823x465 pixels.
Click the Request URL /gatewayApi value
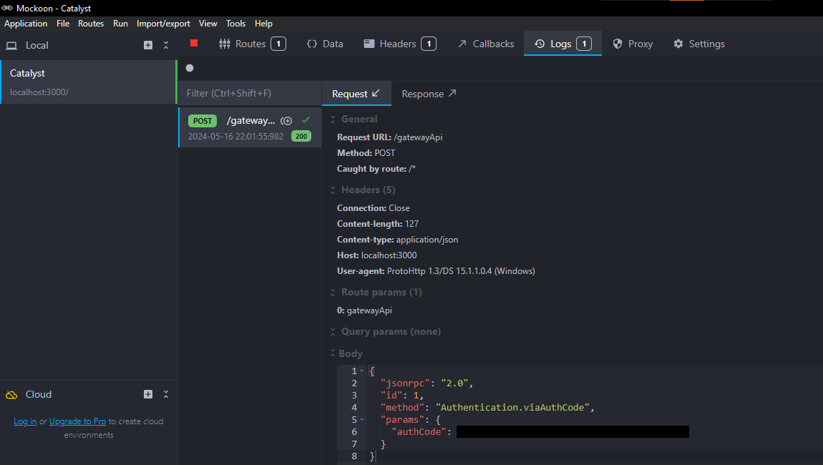(x=418, y=137)
